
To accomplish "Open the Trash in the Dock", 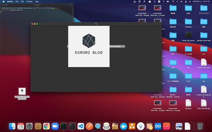I will click(200, 126).
